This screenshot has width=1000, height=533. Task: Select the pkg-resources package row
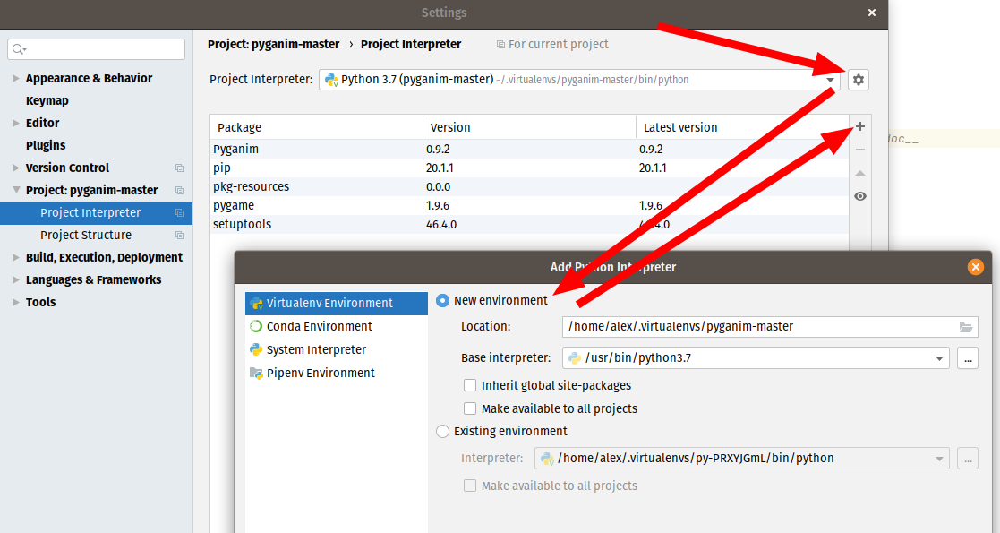529,187
